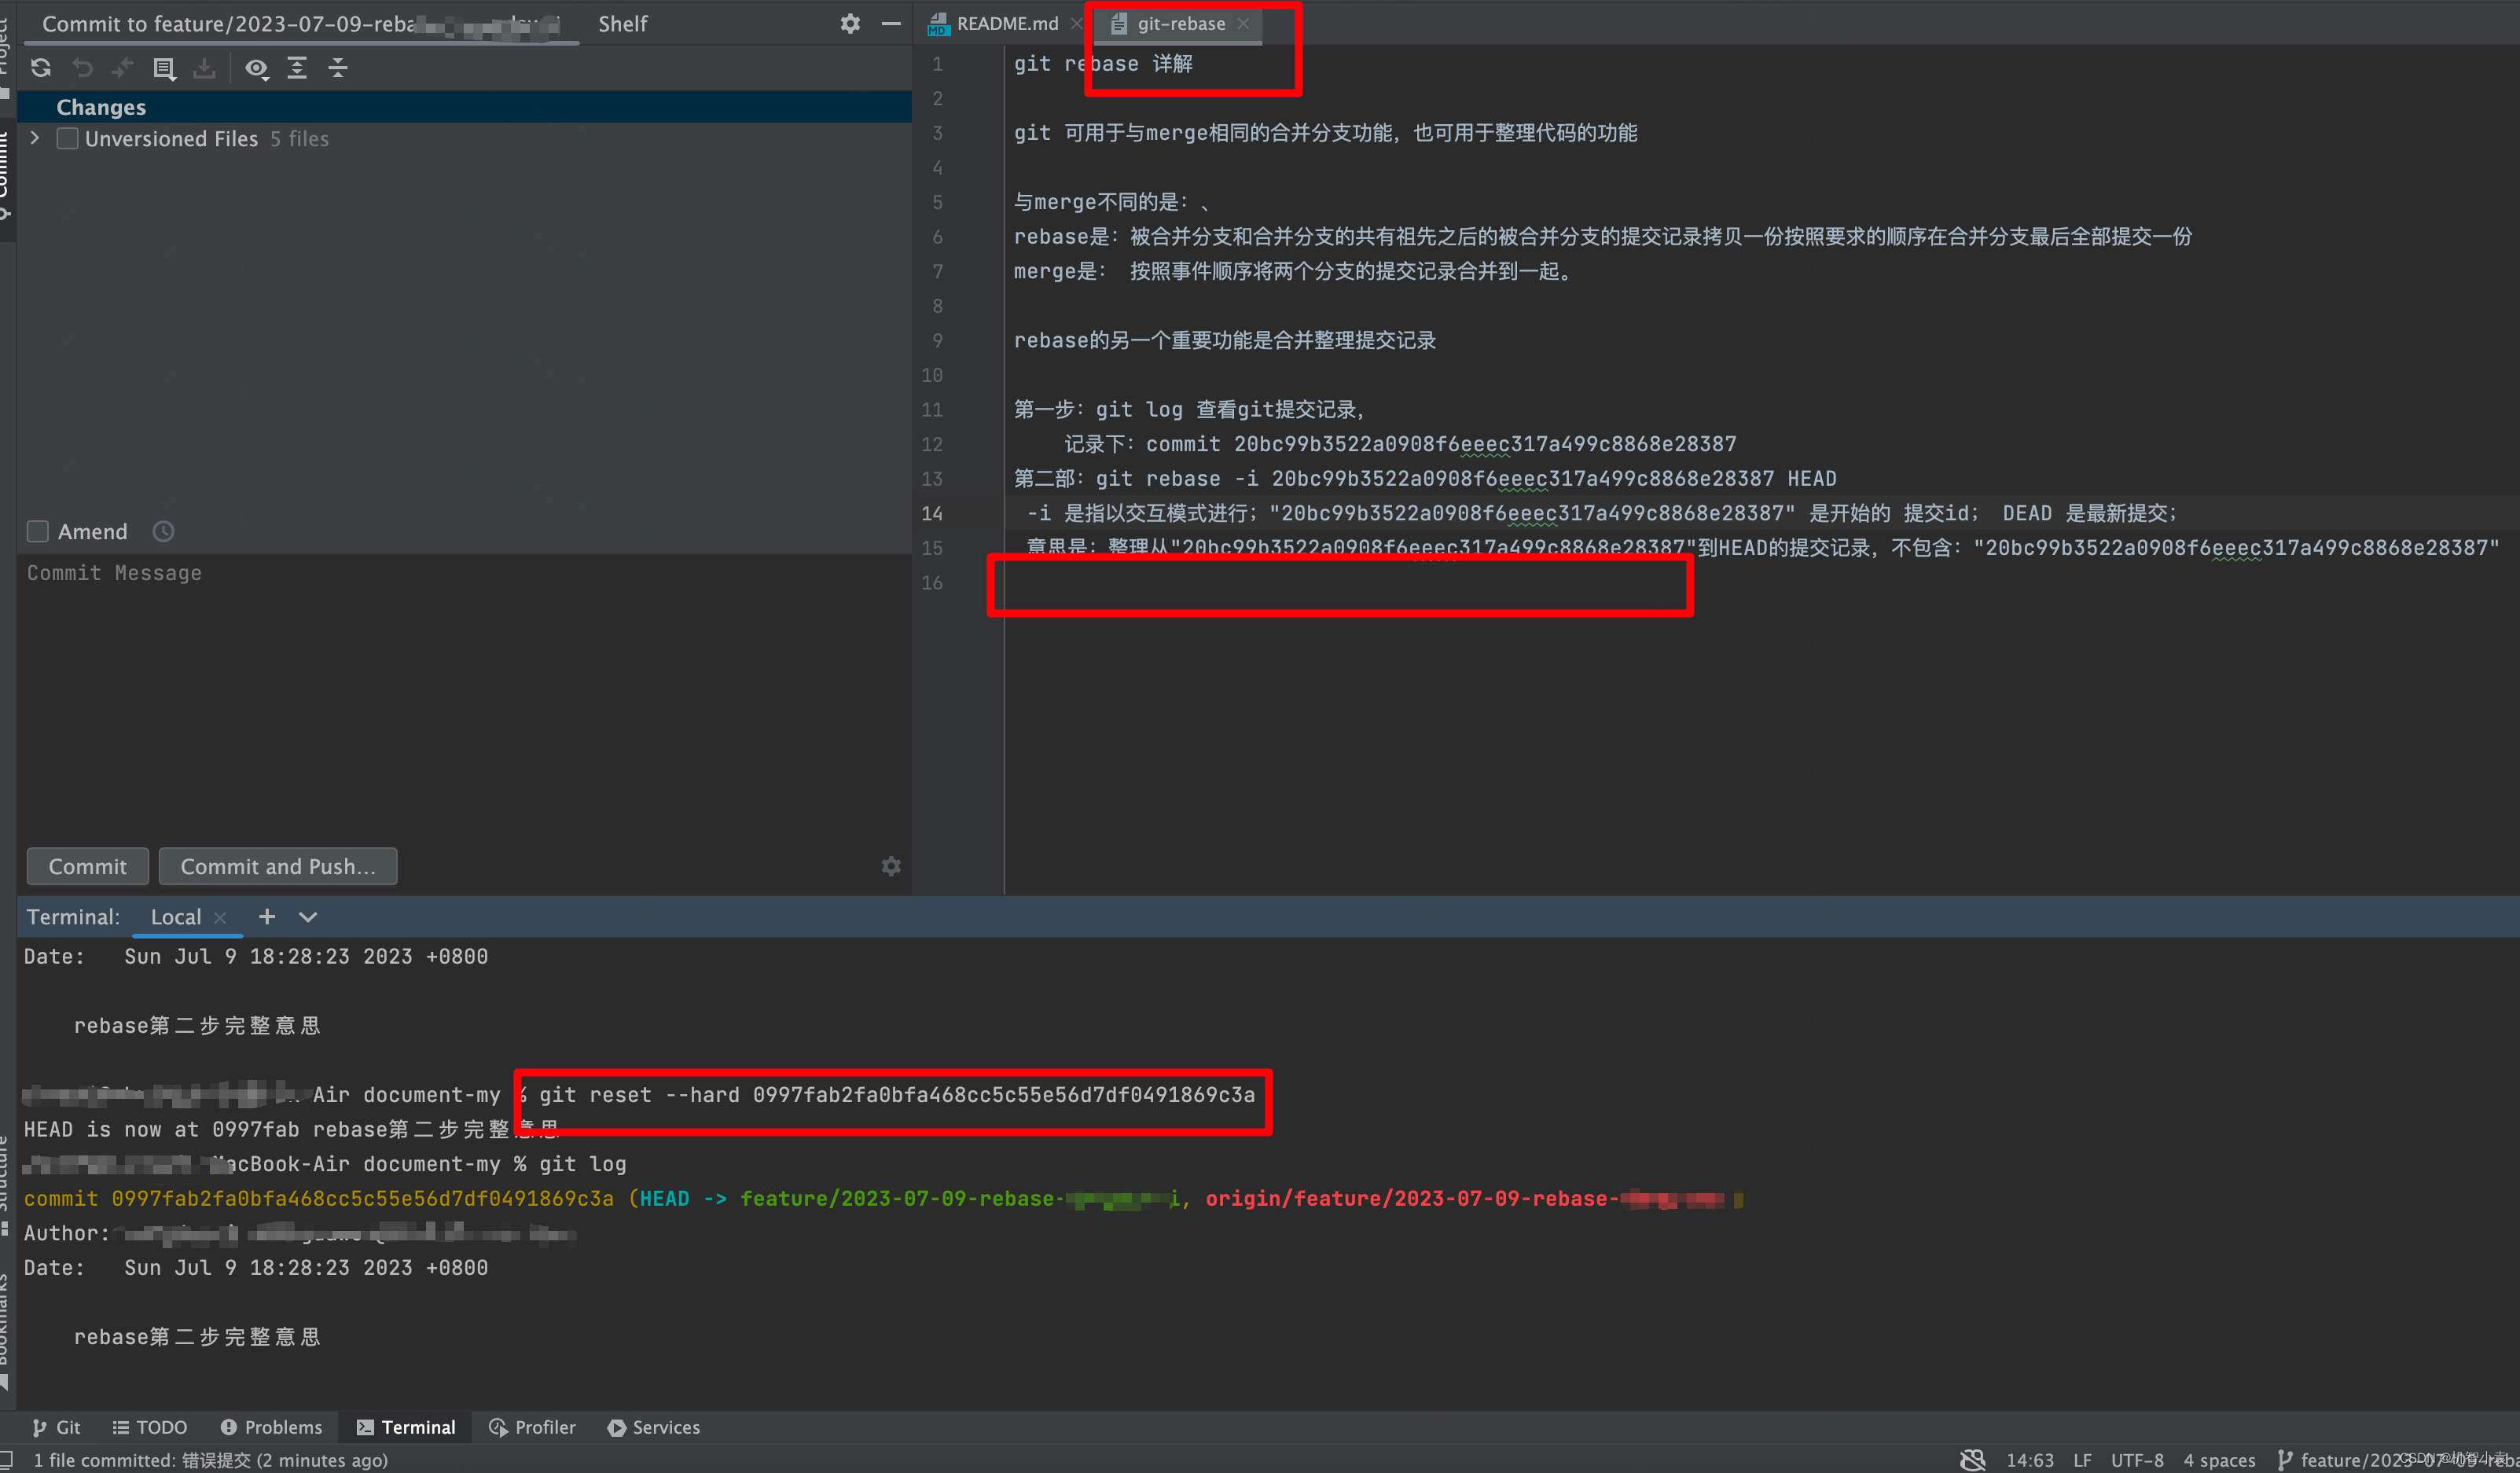Image resolution: width=2520 pixels, height=1473 pixels.
Task: Expand the Unversioned Files node
Action: 36,138
